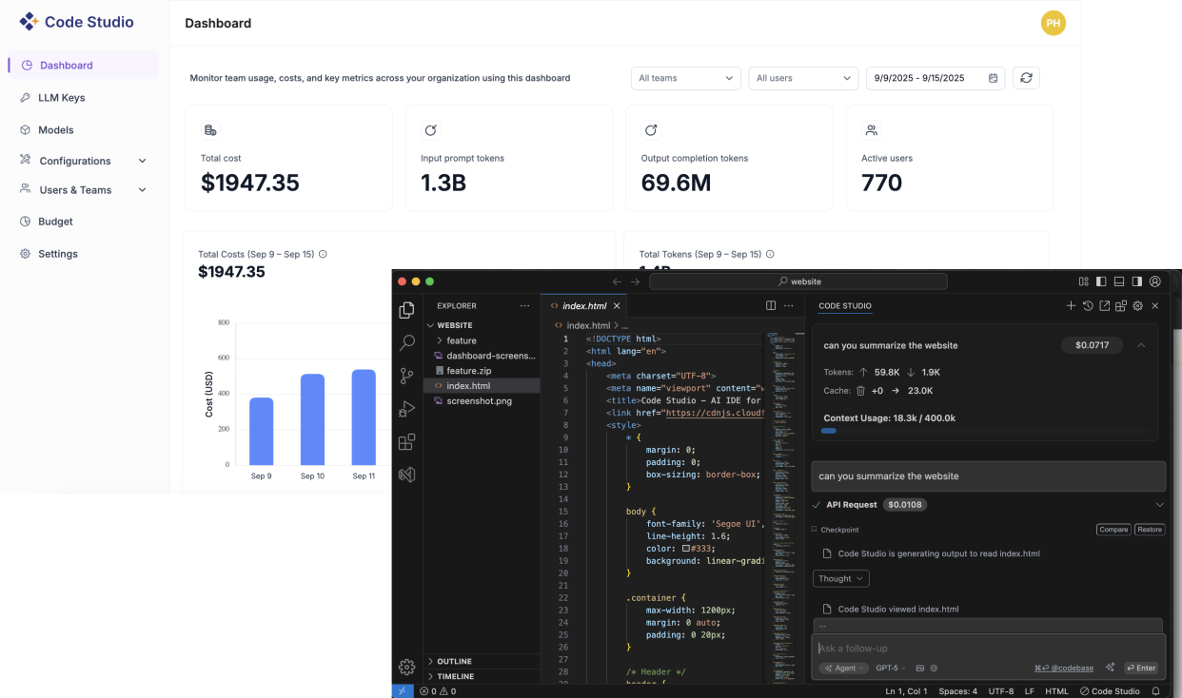Collapse the 'can you summarize the website' message

coord(1141,345)
